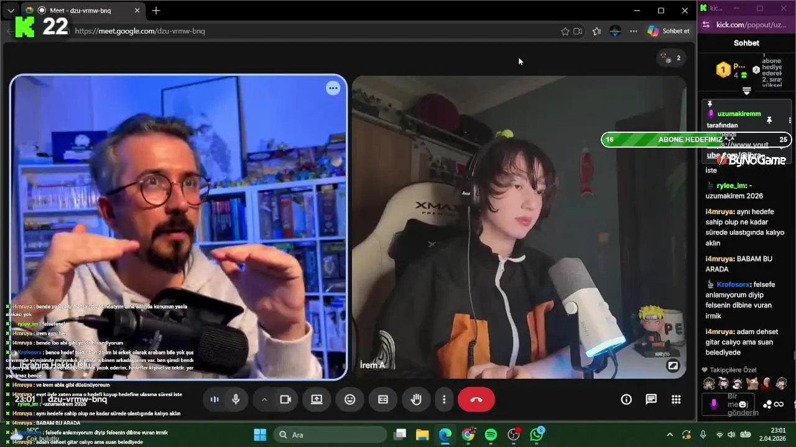Show hidden system tray icons chevron

[669, 435]
